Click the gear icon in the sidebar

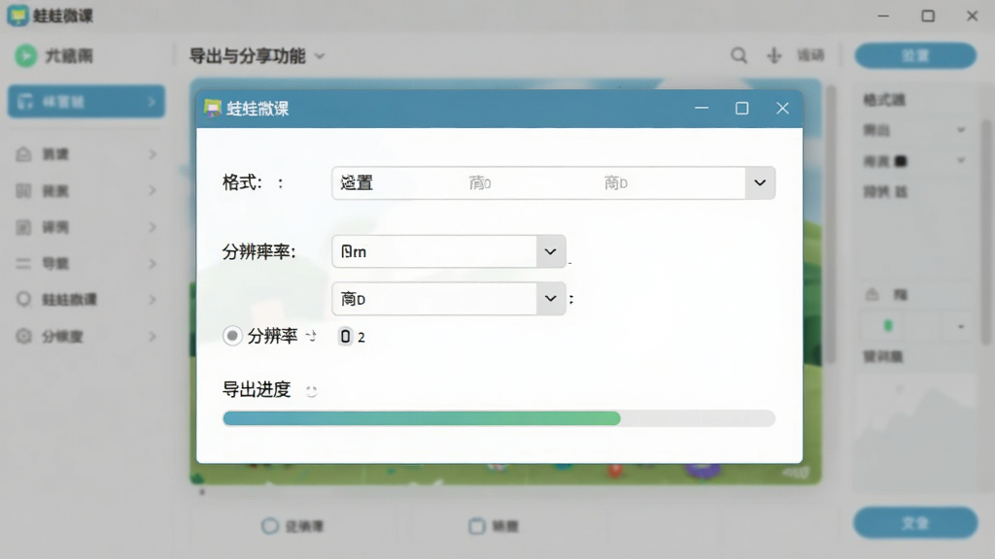tap(23, 336)
